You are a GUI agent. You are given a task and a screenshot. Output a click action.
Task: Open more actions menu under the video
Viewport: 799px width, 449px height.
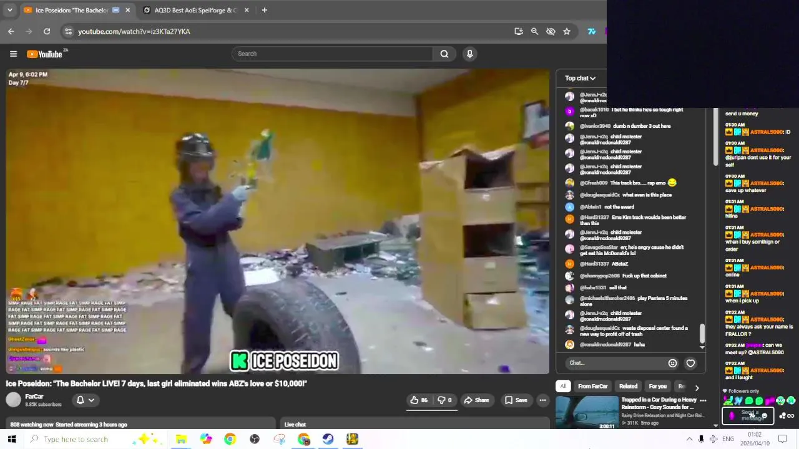[x=543, y=400]
